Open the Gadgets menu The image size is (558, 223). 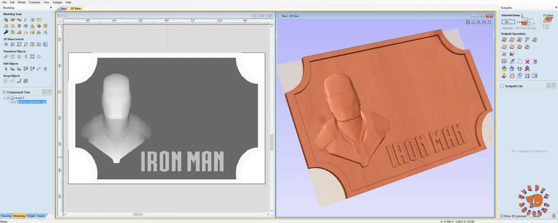[x=58, y=2]
